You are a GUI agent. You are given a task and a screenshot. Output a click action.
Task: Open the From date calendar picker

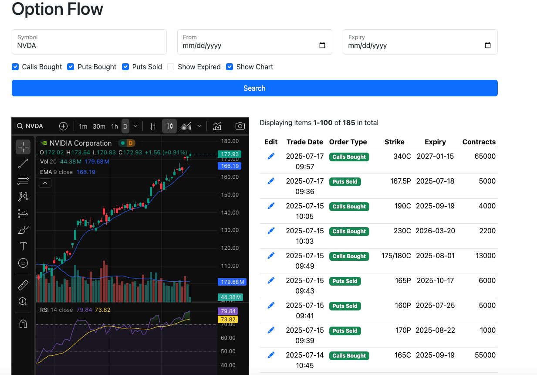point(322,45)
